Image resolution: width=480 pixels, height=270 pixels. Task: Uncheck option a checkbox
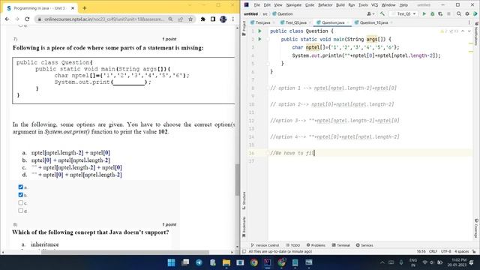(x=20, y=187)
